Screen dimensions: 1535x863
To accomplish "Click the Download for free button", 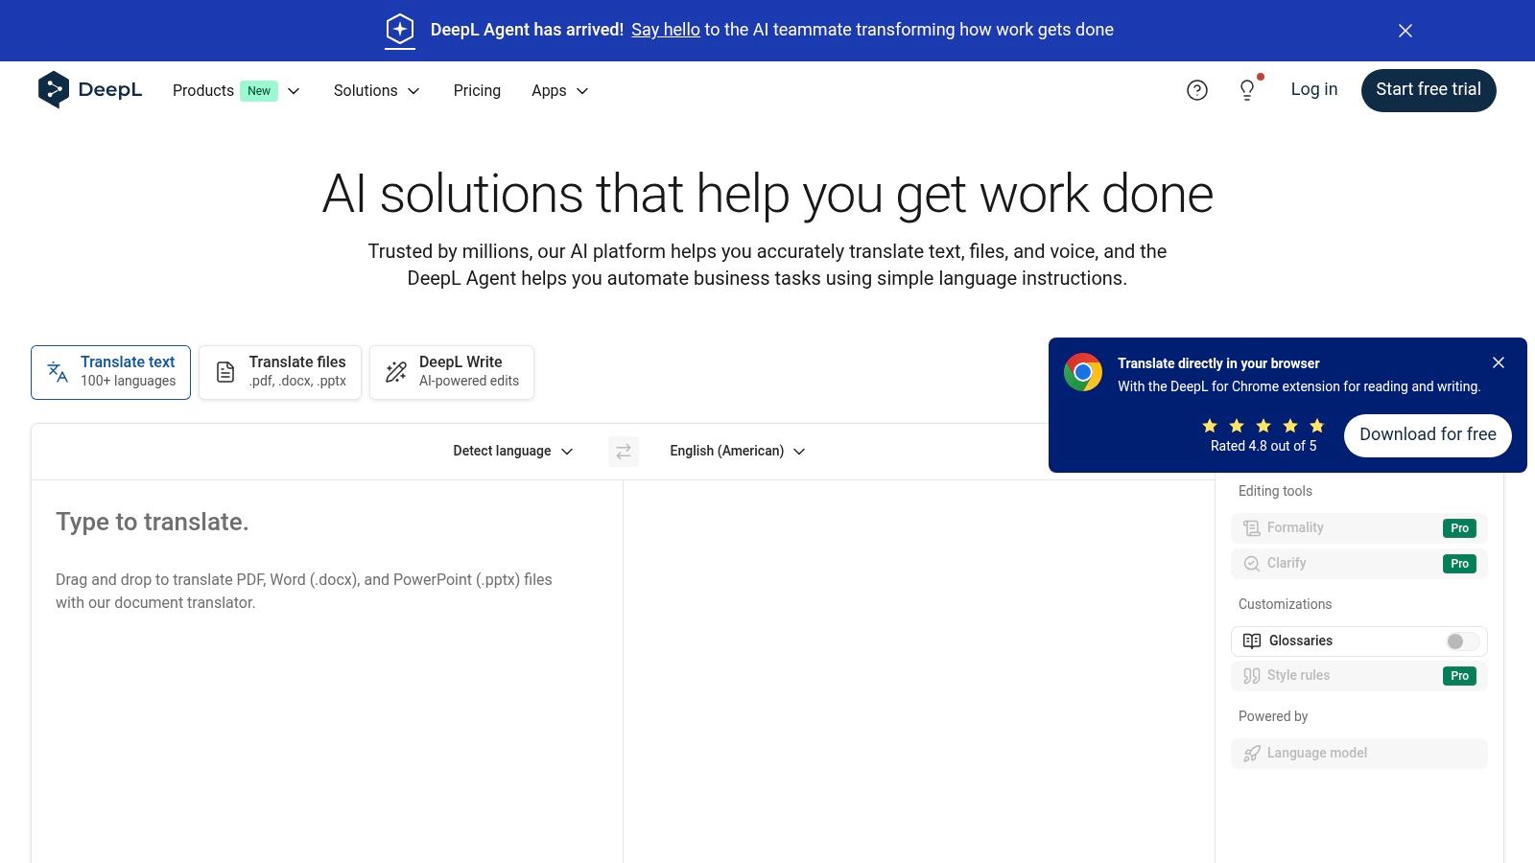I will click(1427, 435).
